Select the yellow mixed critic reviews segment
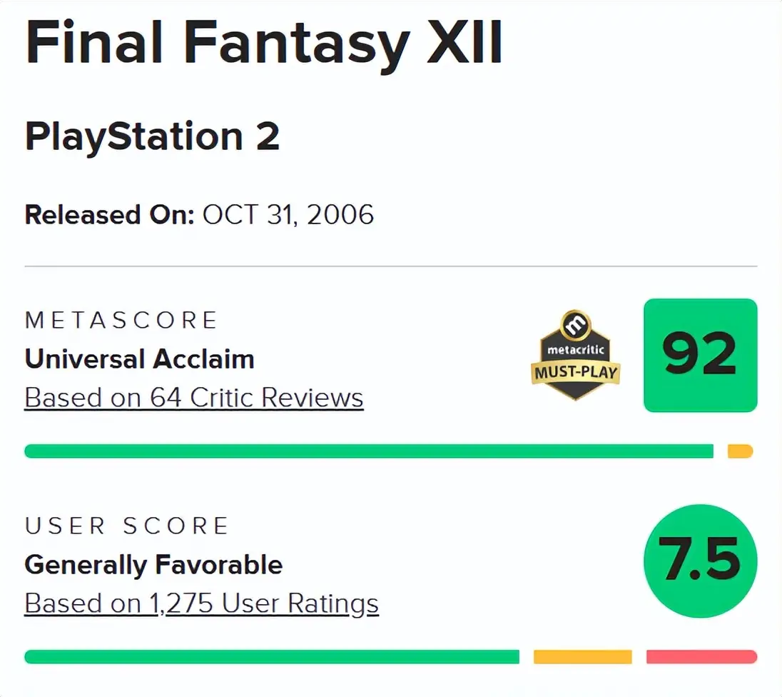 (x=740, y=451)
